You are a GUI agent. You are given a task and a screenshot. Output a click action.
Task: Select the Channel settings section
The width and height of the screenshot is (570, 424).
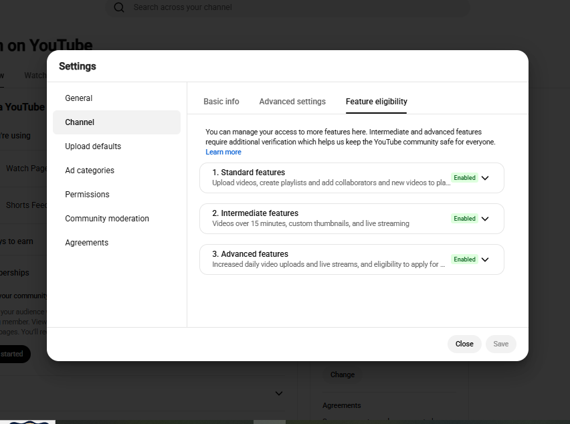[x=116, y=122]
